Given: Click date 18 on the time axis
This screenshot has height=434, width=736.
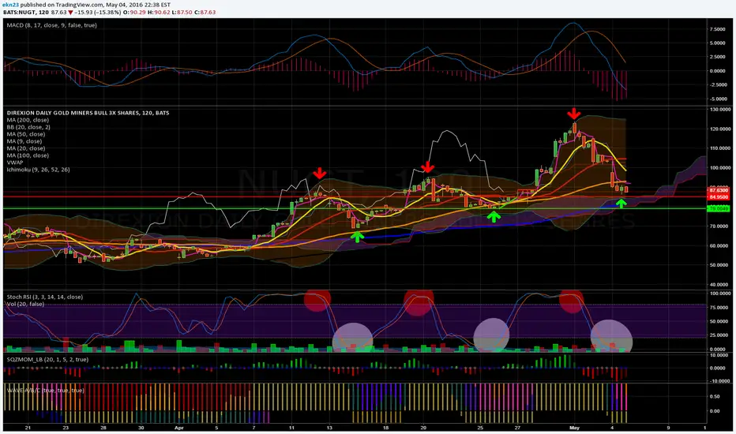Looking at the screenshot, I should [x=386, y=428].
